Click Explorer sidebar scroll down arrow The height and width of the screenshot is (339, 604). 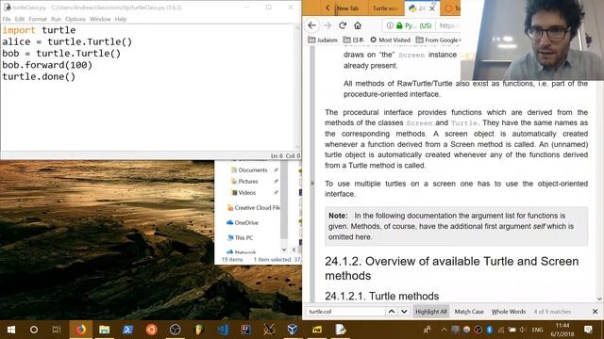click(x=284, y=250)
